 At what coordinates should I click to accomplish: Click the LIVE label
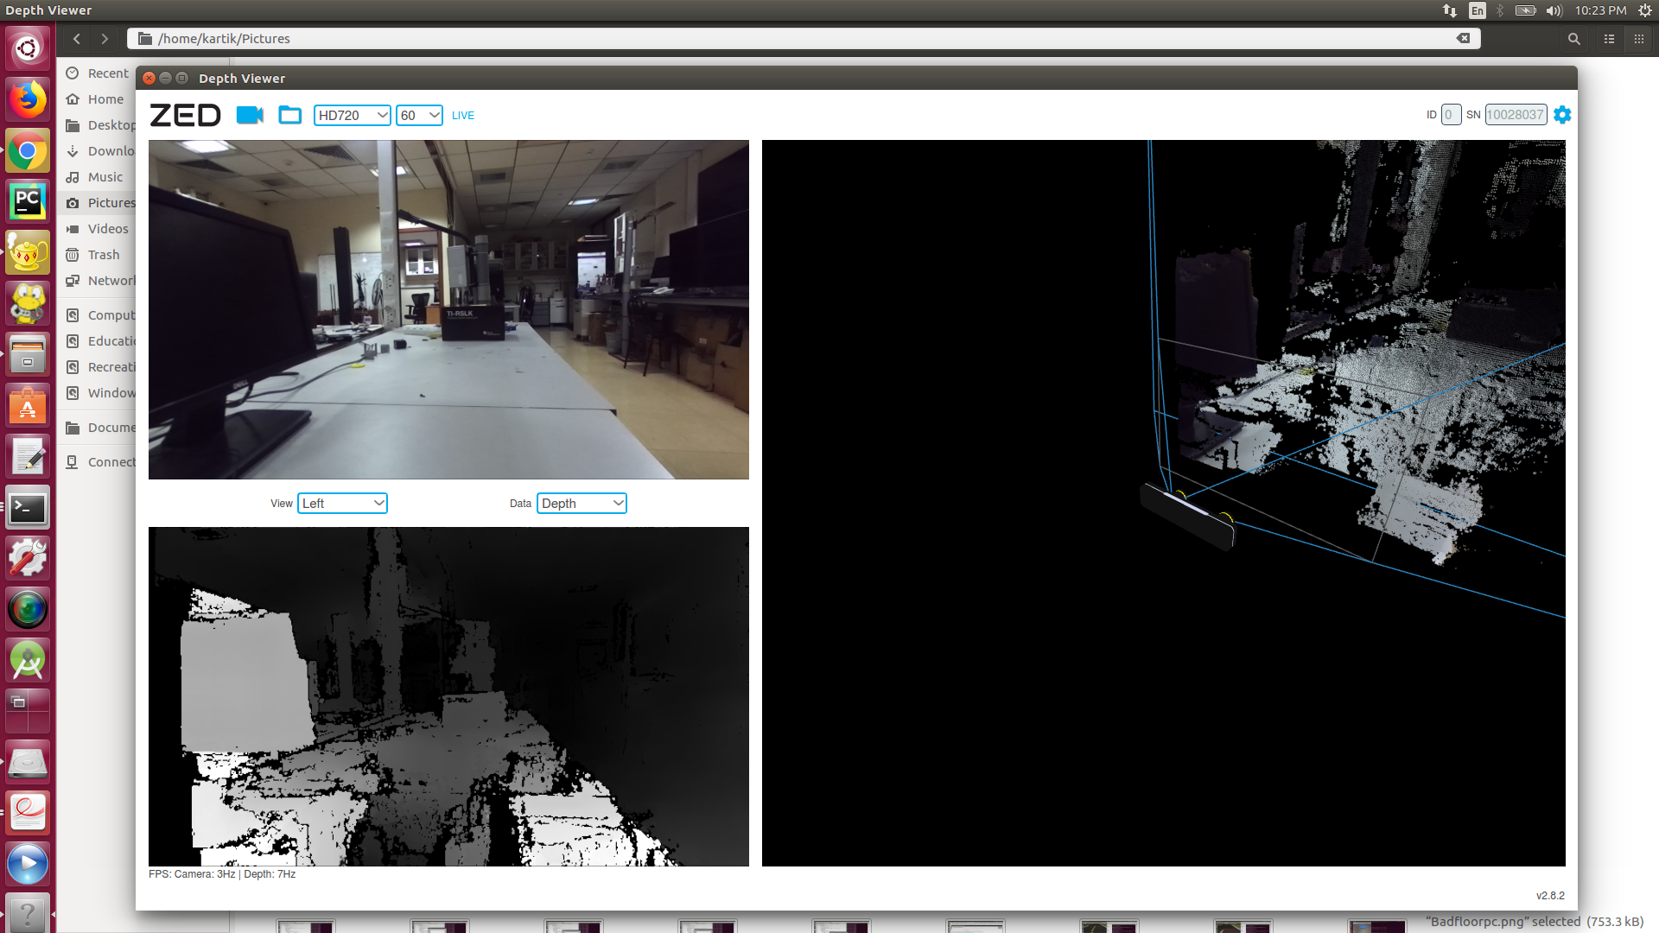pos(463,115)
